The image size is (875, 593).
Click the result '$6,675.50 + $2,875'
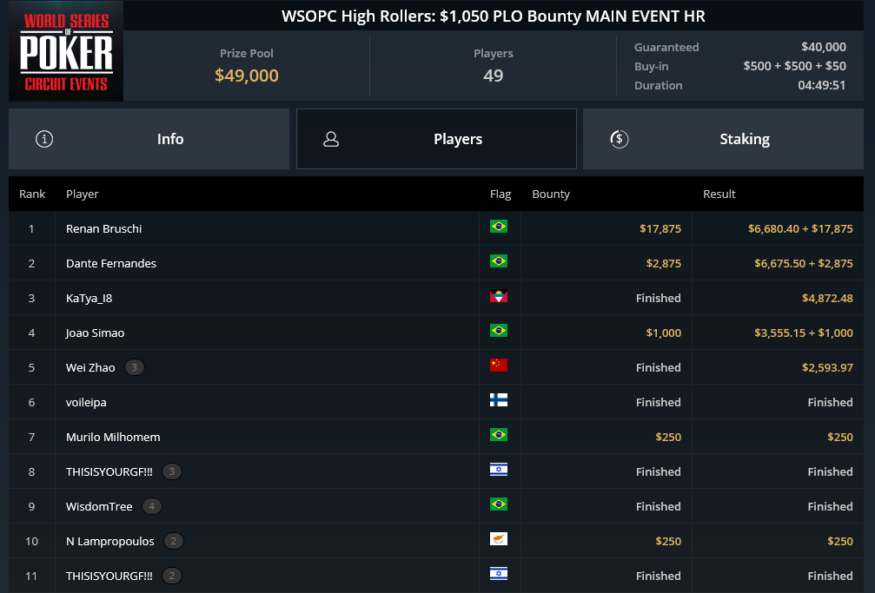click(x=804, y=263)
